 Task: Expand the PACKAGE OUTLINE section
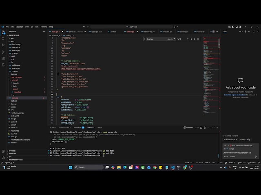pos(16,160)
